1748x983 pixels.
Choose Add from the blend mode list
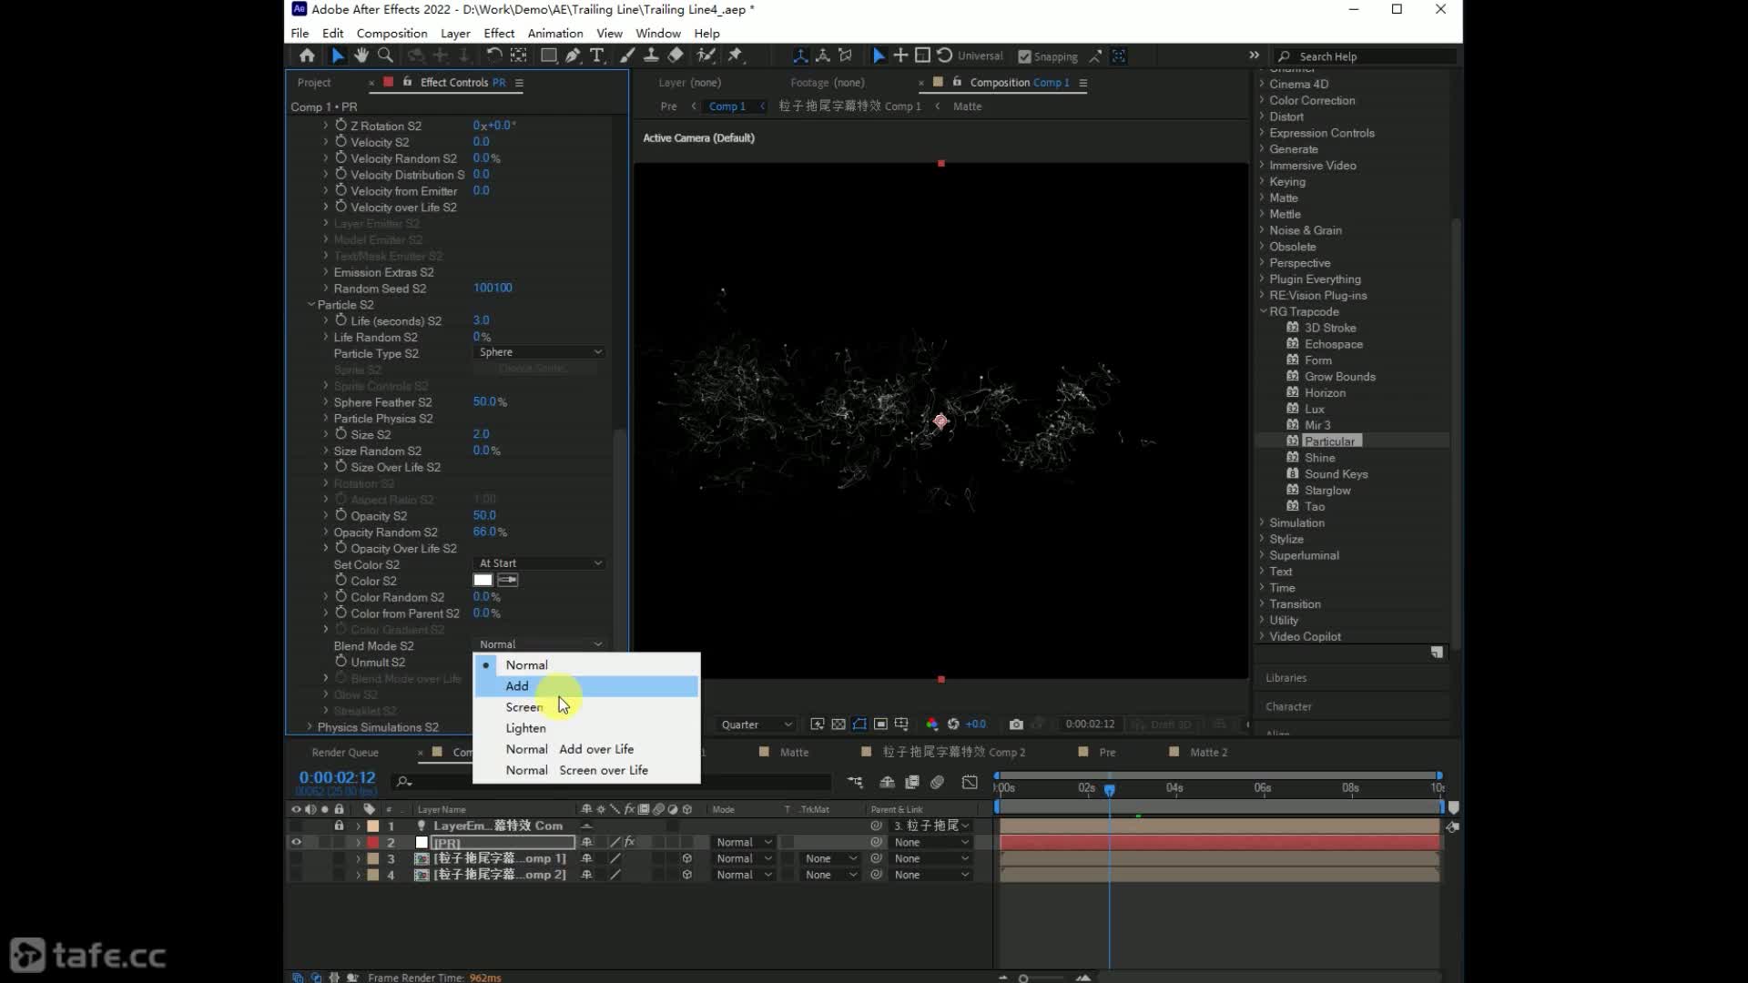[586, 686]
